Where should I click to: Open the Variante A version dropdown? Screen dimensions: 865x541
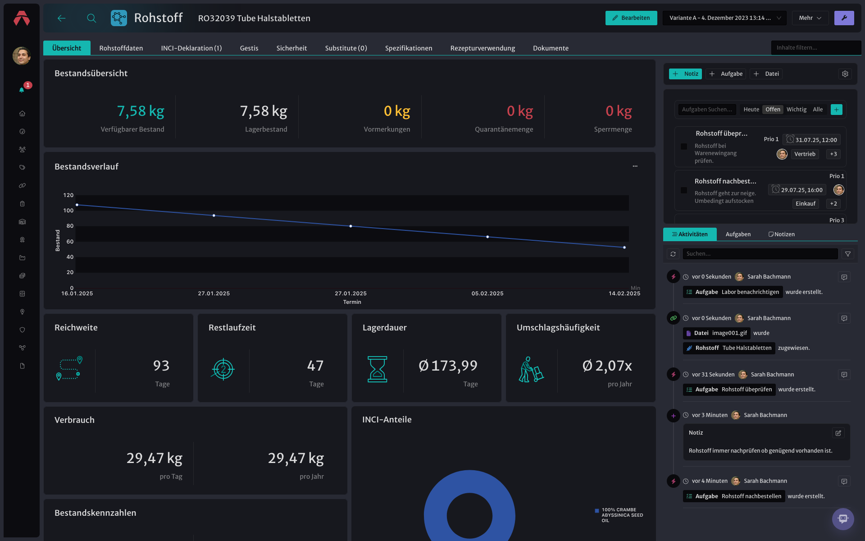click(724, 18)
